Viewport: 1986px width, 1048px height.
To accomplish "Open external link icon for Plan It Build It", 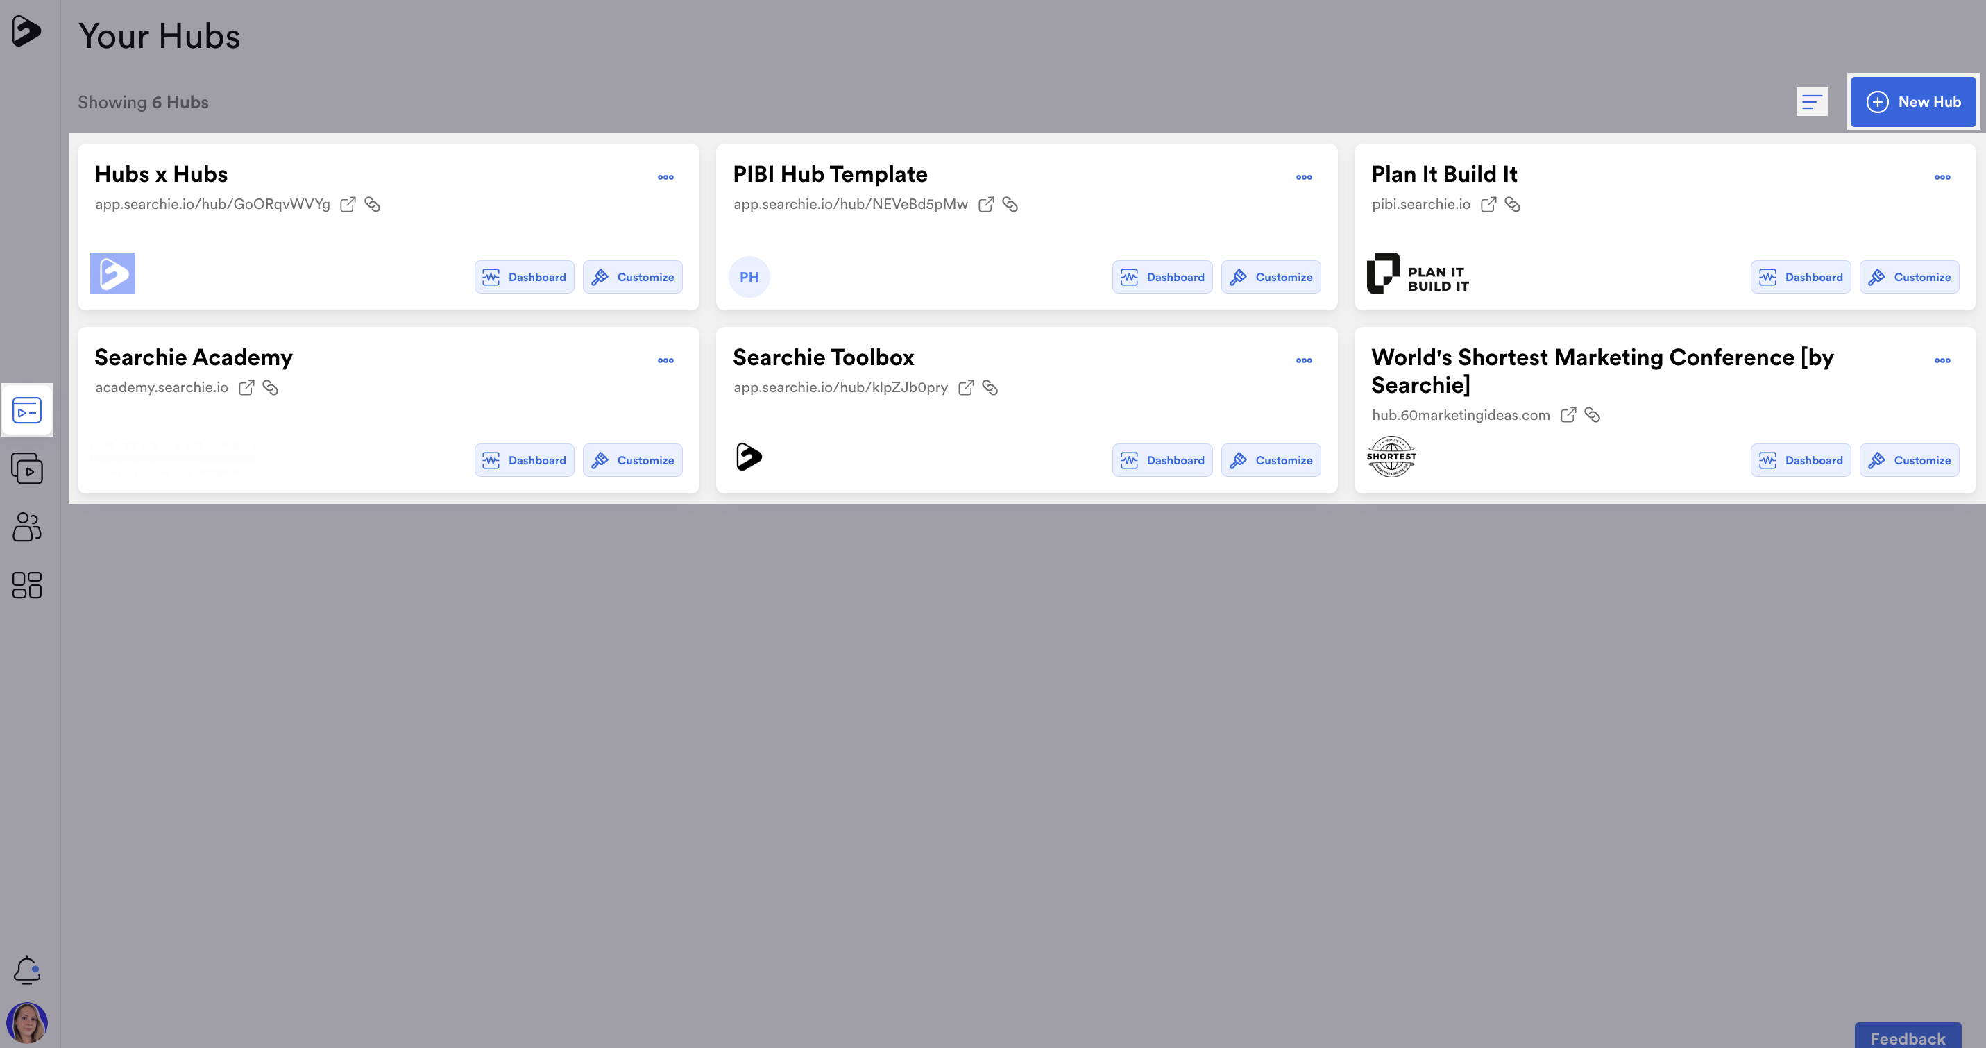I will (1488, 204).
